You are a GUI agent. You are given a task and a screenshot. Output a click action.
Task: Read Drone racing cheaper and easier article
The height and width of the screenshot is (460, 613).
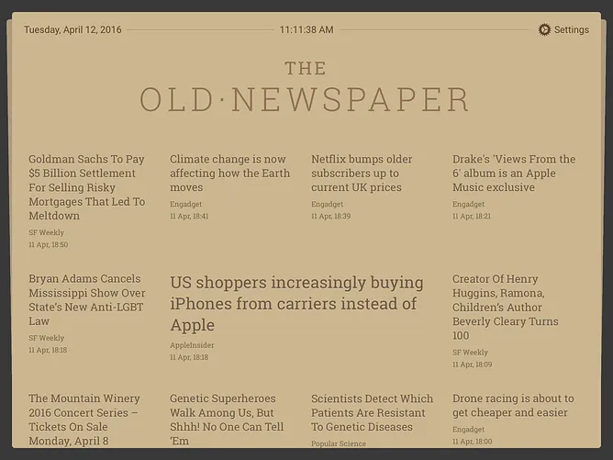pos(513,406)
